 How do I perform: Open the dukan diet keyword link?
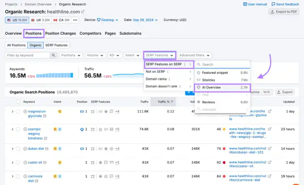click(36, 149)
